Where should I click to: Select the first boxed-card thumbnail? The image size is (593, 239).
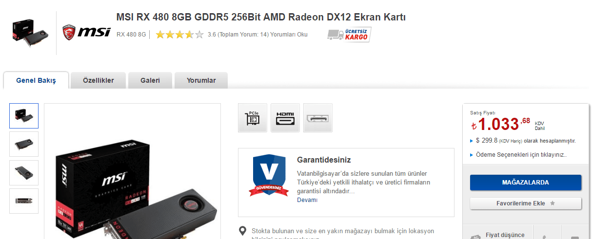(24, 116)
